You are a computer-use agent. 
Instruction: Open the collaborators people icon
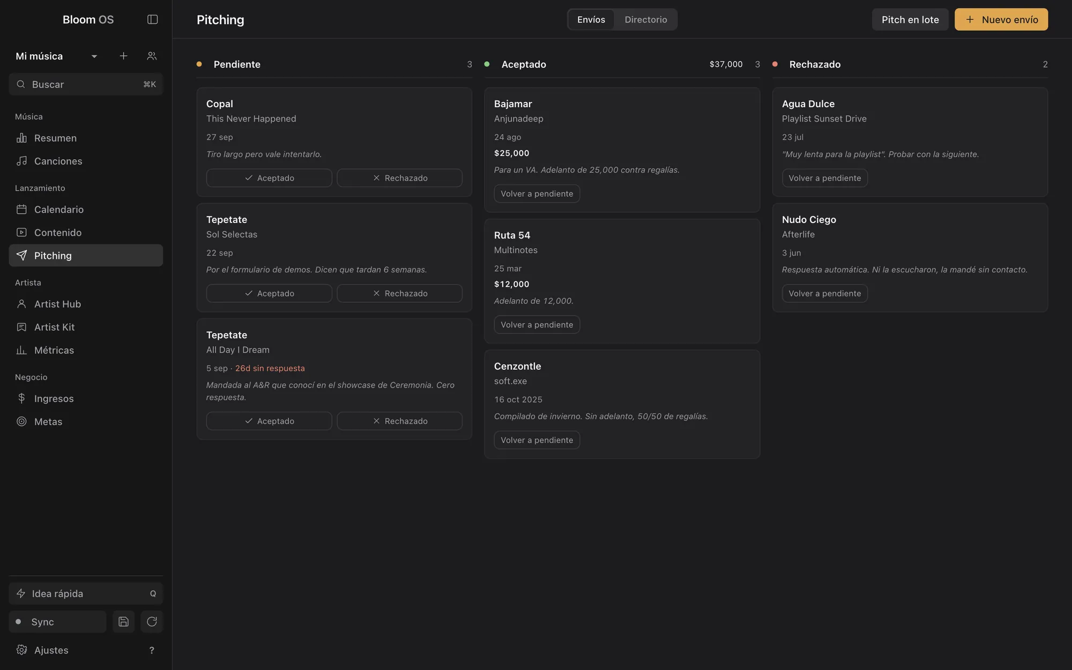pos(152,56)
